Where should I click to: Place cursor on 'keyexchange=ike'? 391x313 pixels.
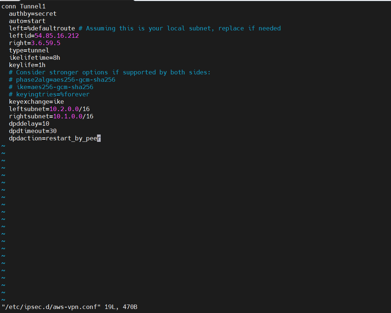pos(36,102)
